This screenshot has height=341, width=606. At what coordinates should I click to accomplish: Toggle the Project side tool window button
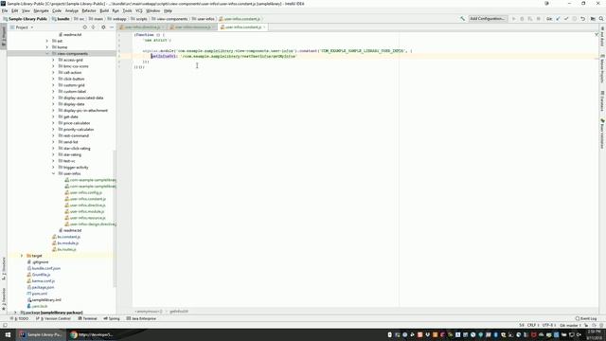pos(4,37)
